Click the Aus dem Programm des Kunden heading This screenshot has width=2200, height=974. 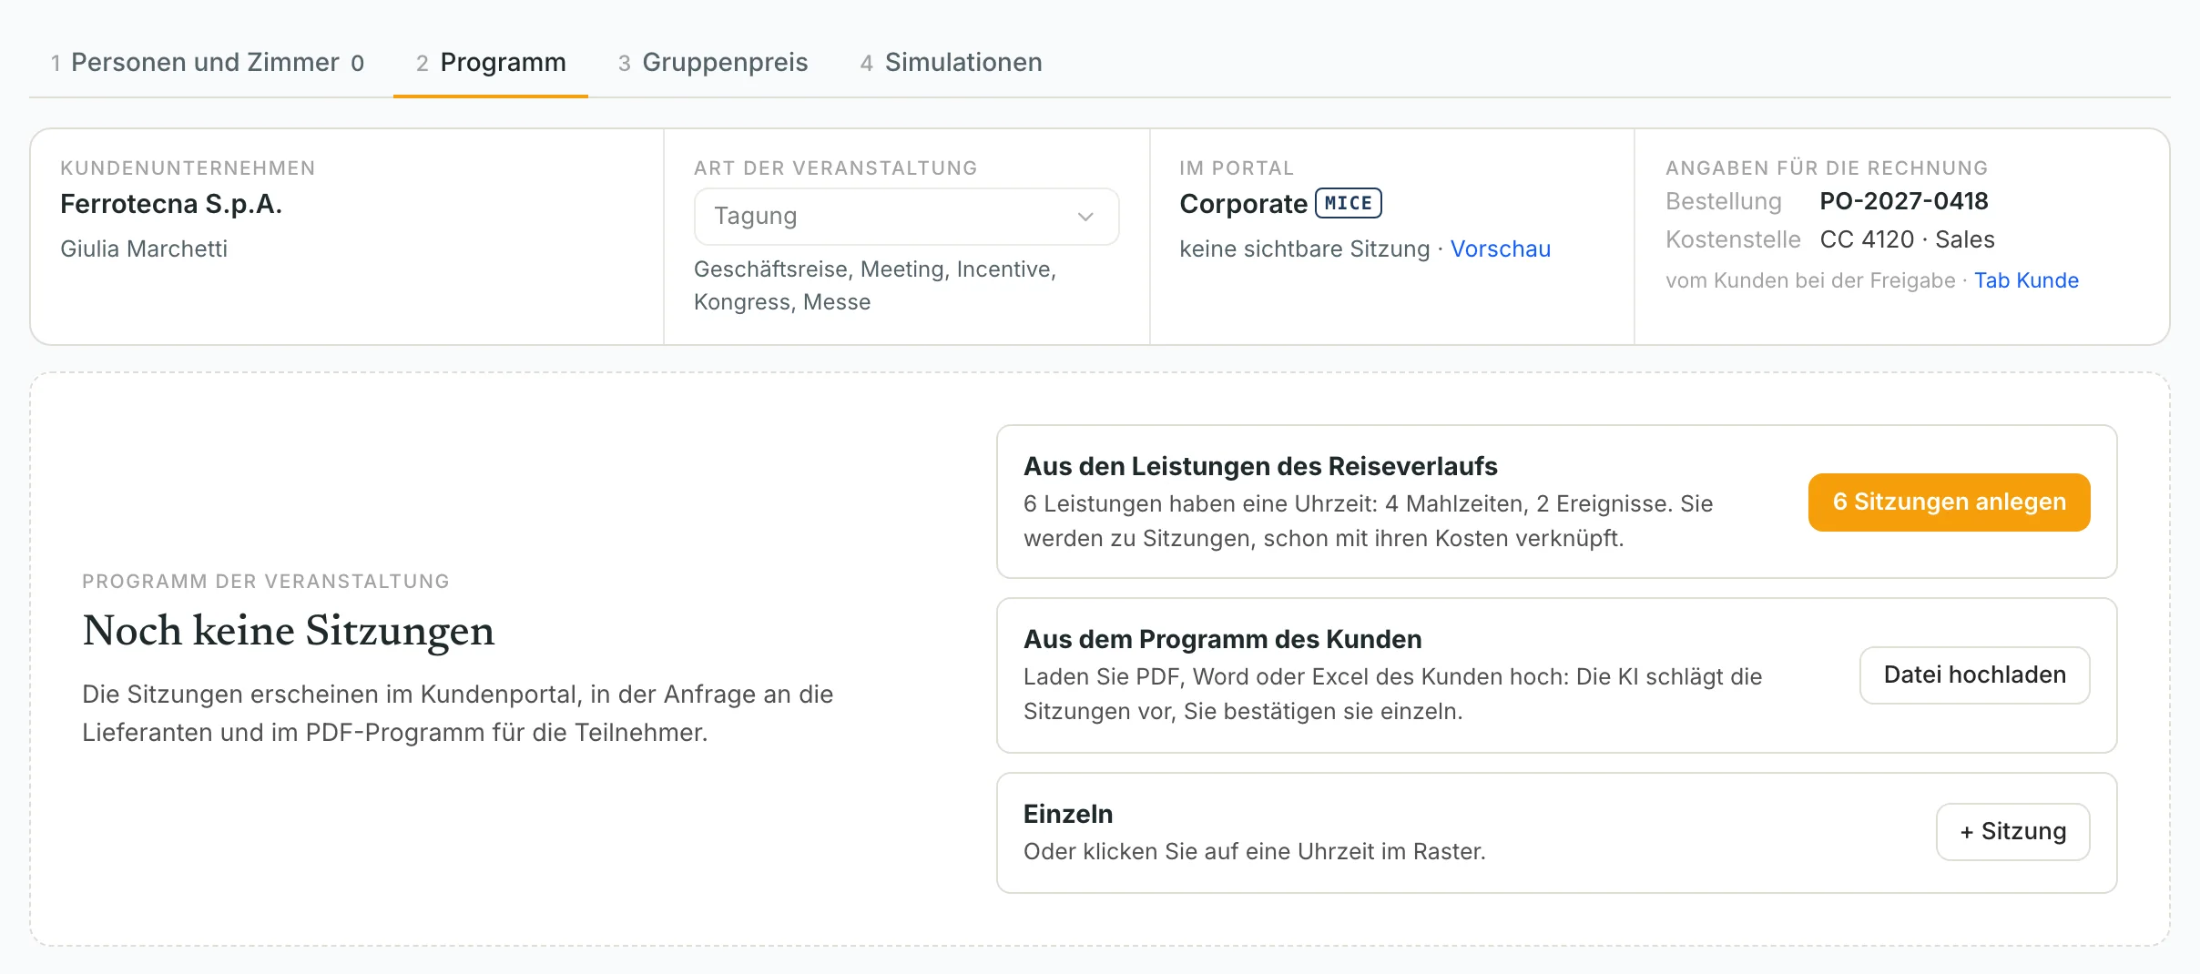click(1222, 639)
